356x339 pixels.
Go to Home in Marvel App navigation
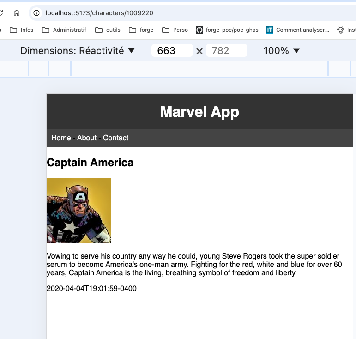click(x=61, y=138)
